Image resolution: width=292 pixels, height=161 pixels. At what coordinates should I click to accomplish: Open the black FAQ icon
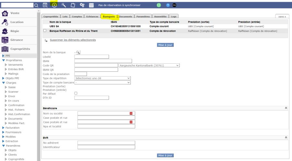pyautogui.click(x=174, y=5)
